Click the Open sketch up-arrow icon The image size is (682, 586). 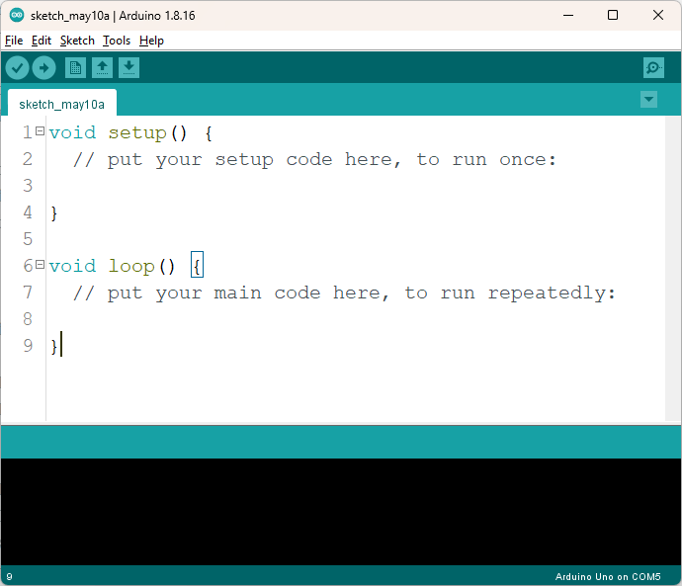tap(102, 67)
